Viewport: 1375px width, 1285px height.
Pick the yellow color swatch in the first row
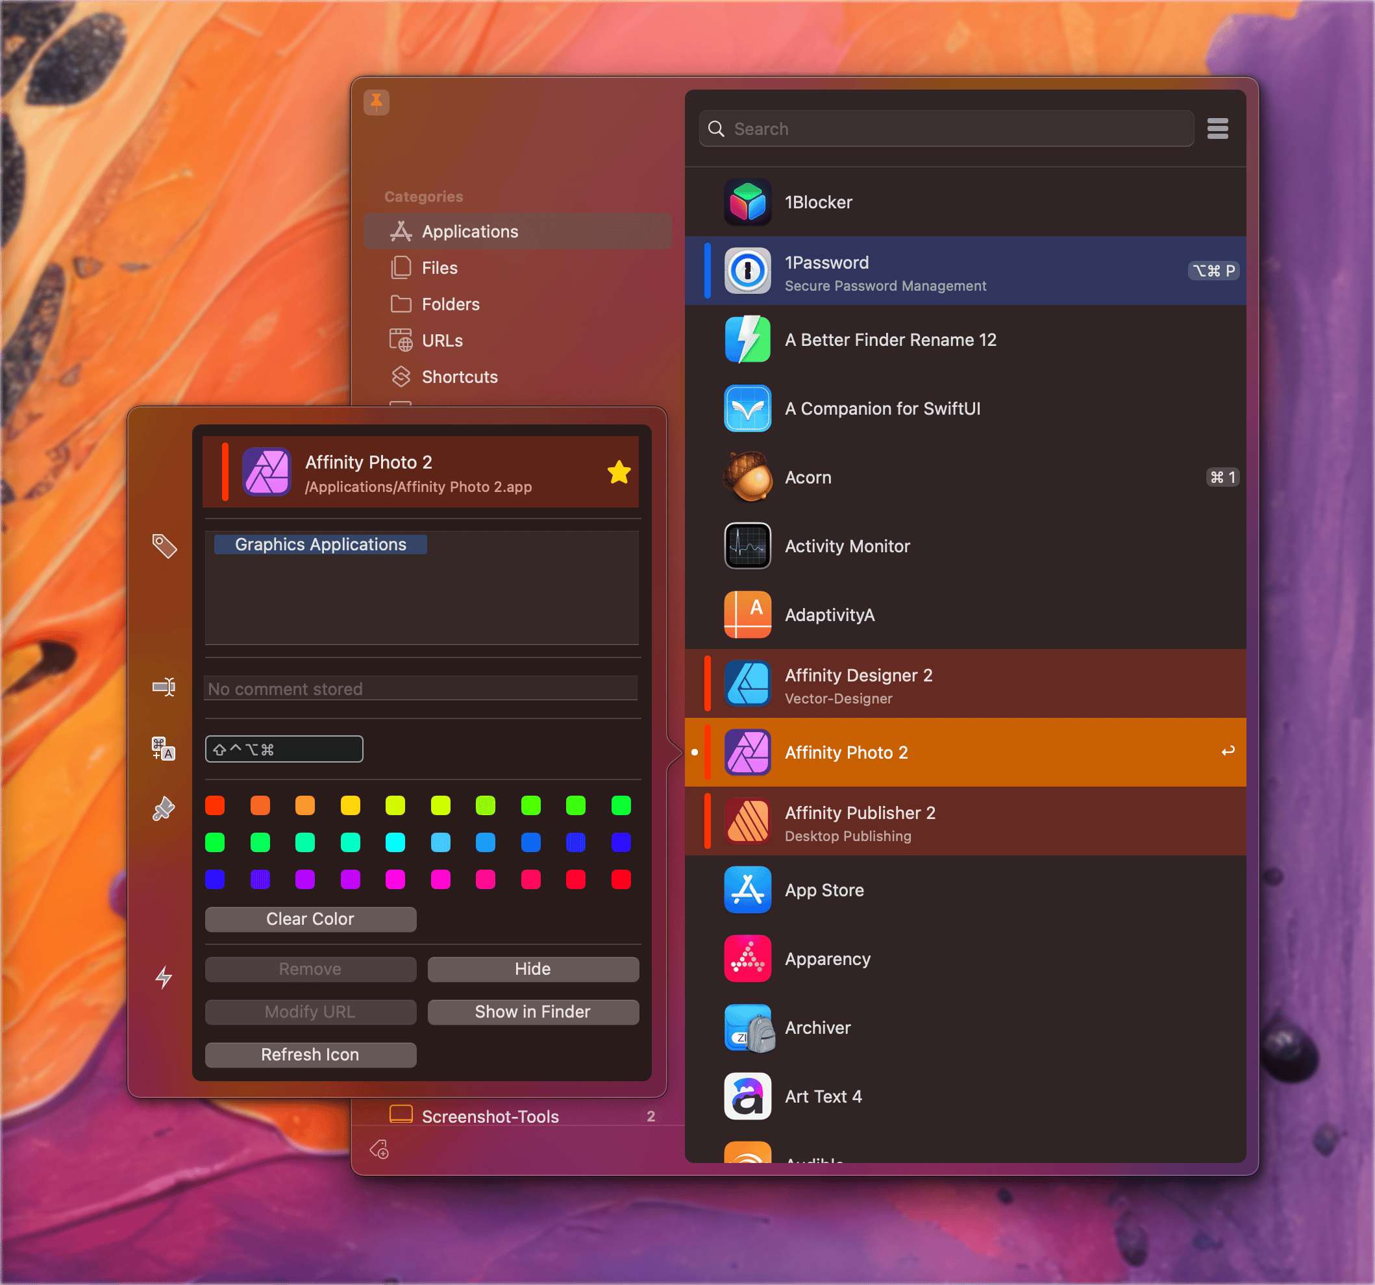click(351, 805)
